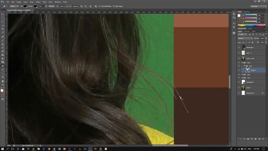Image resolution: width=268 pixels, height=151 pixels.
Task: Select the Crop tool
Action: tap(3, 29)
